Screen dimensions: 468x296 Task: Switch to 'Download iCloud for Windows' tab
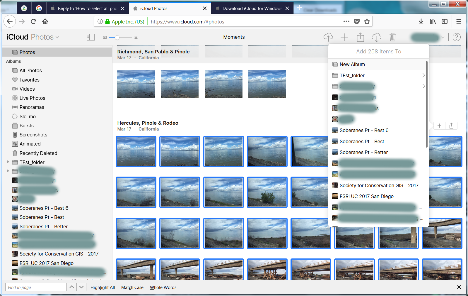[252, 9]
